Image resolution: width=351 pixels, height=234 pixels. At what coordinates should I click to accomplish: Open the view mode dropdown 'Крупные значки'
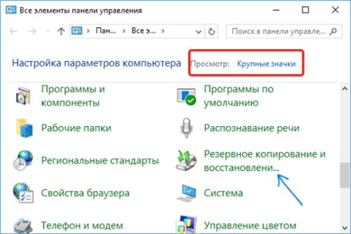click(x=266, y=64)
